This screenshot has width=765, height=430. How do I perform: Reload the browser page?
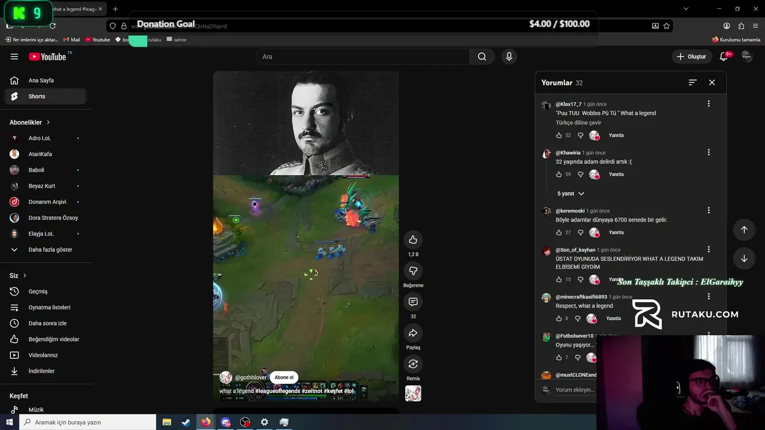(53, 26)
